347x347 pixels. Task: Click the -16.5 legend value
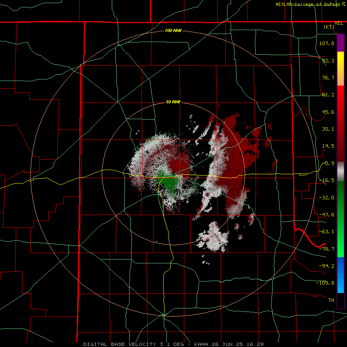coord(327,180)
